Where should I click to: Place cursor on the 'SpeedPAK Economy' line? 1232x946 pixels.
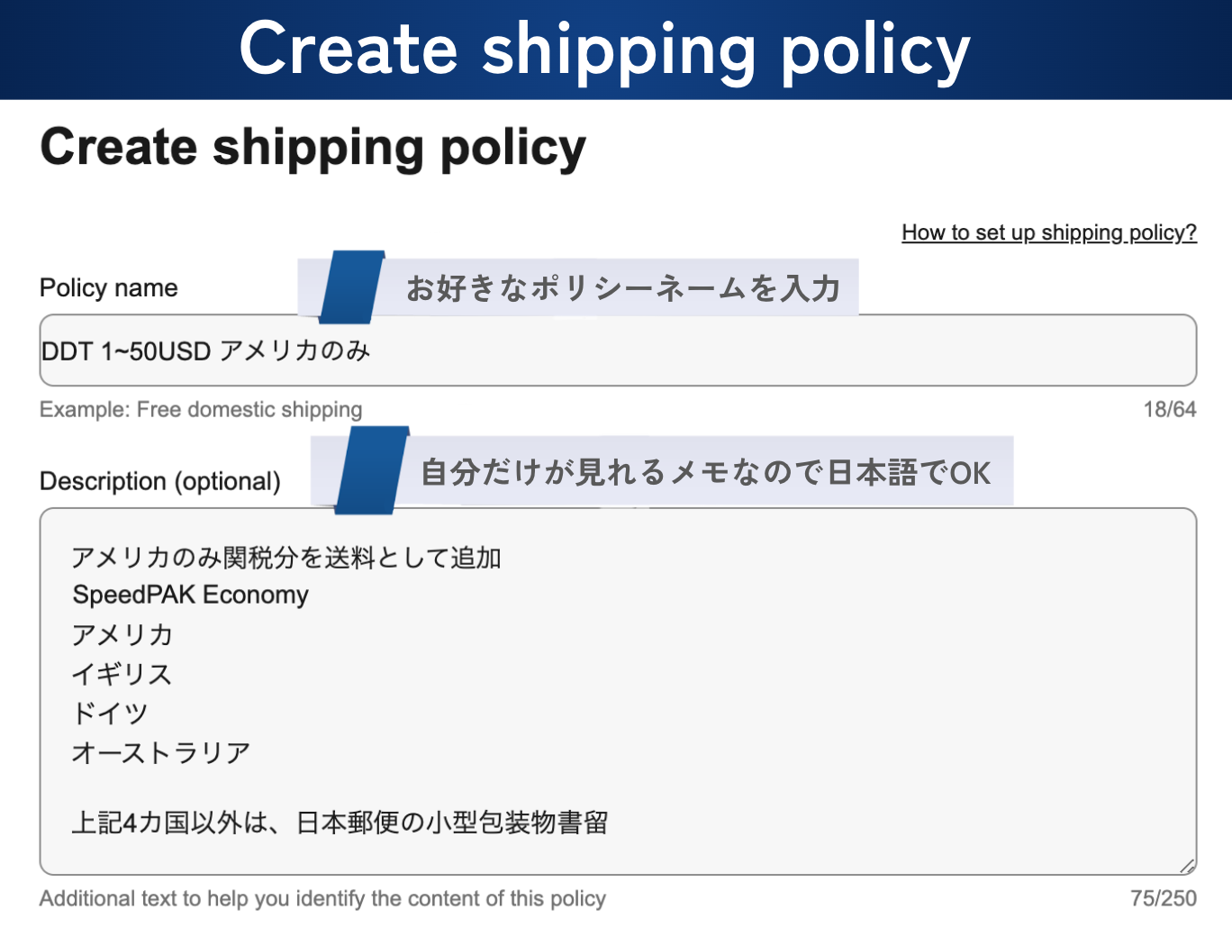(x=191, y=595)
